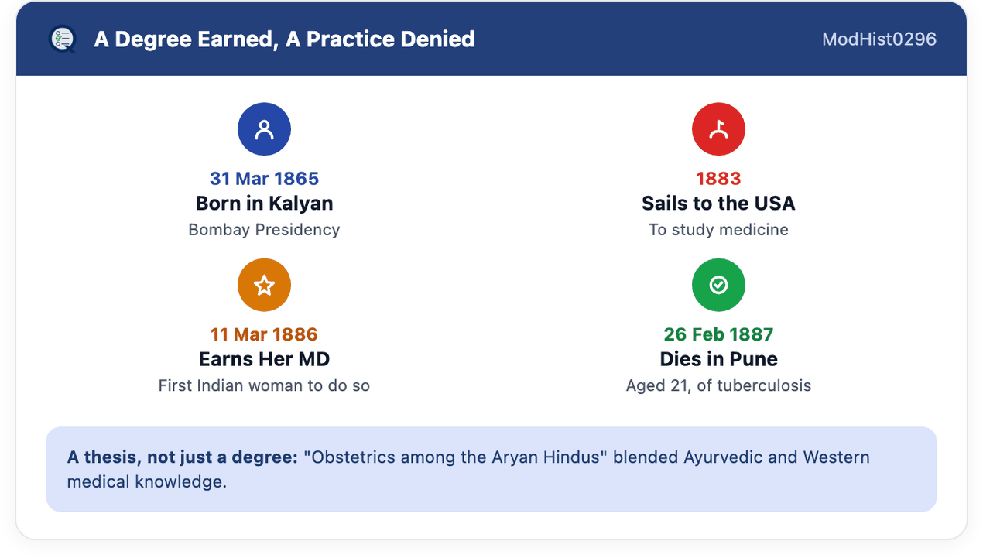983x558 pixels.
Task: Click the 'A thesis, not just a degree' callout
Action: coord(491,469)
